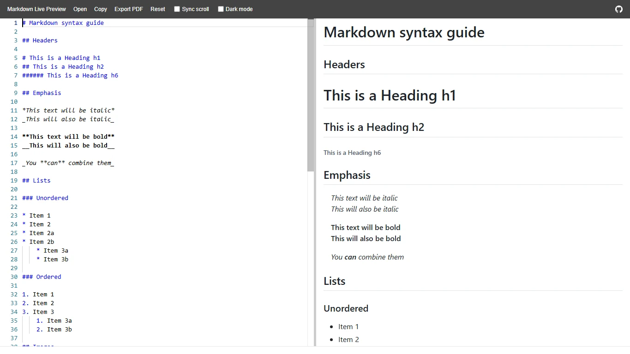
Task: Click the 'Headers' heading in preview
Action: (x=344, y=65)
